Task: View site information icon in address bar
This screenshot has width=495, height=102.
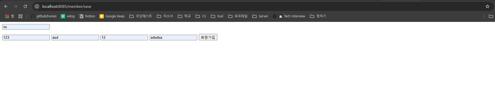Action: (37, 6)
